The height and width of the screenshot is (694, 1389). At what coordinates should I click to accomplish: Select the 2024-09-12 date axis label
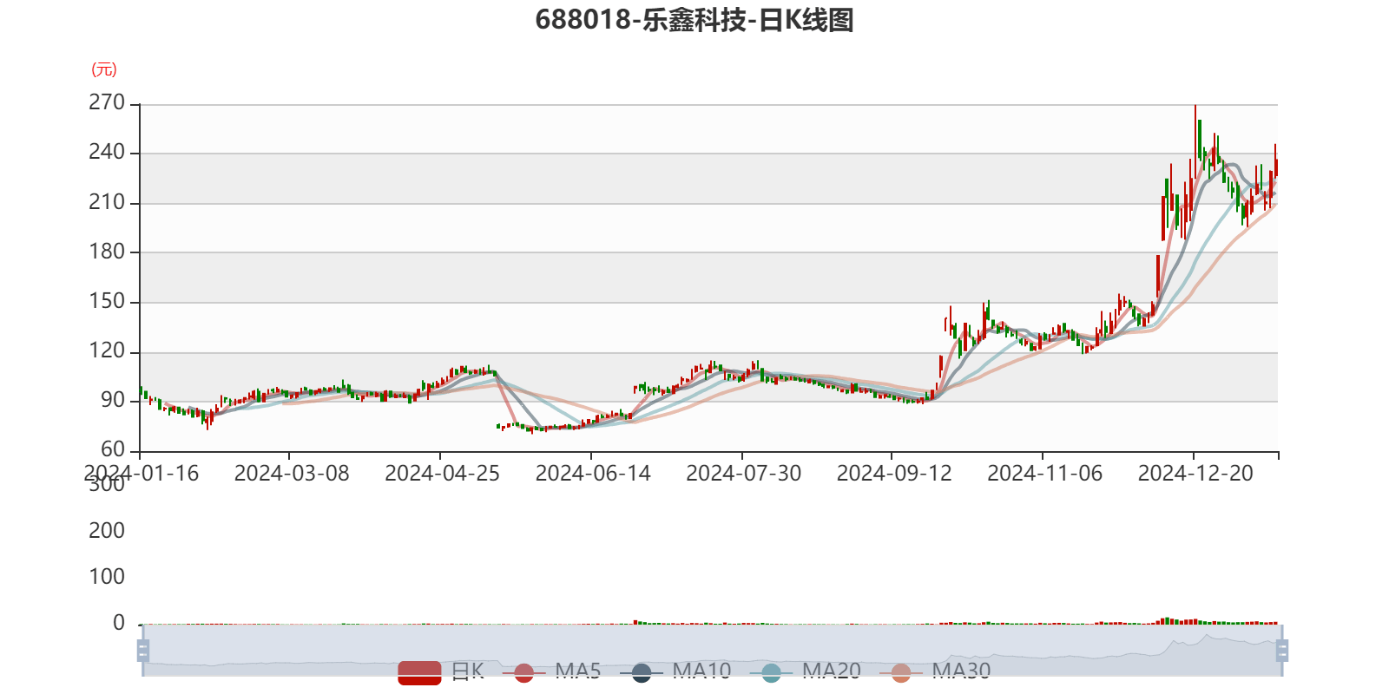point(893,473)
